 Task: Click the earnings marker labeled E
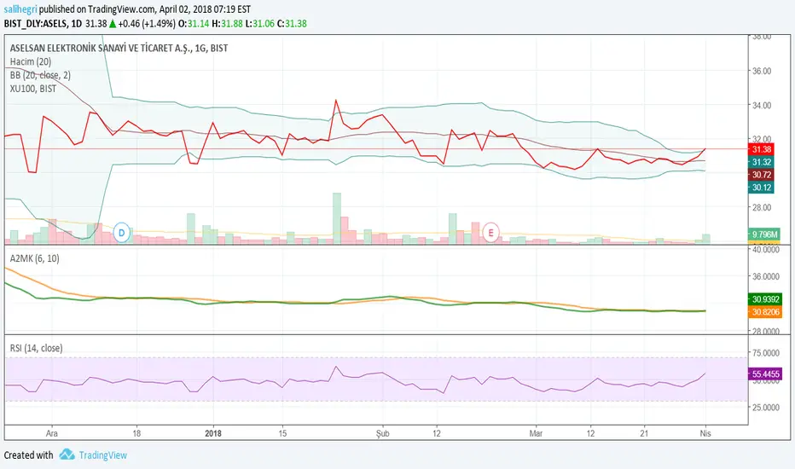(x=490, y=233)
